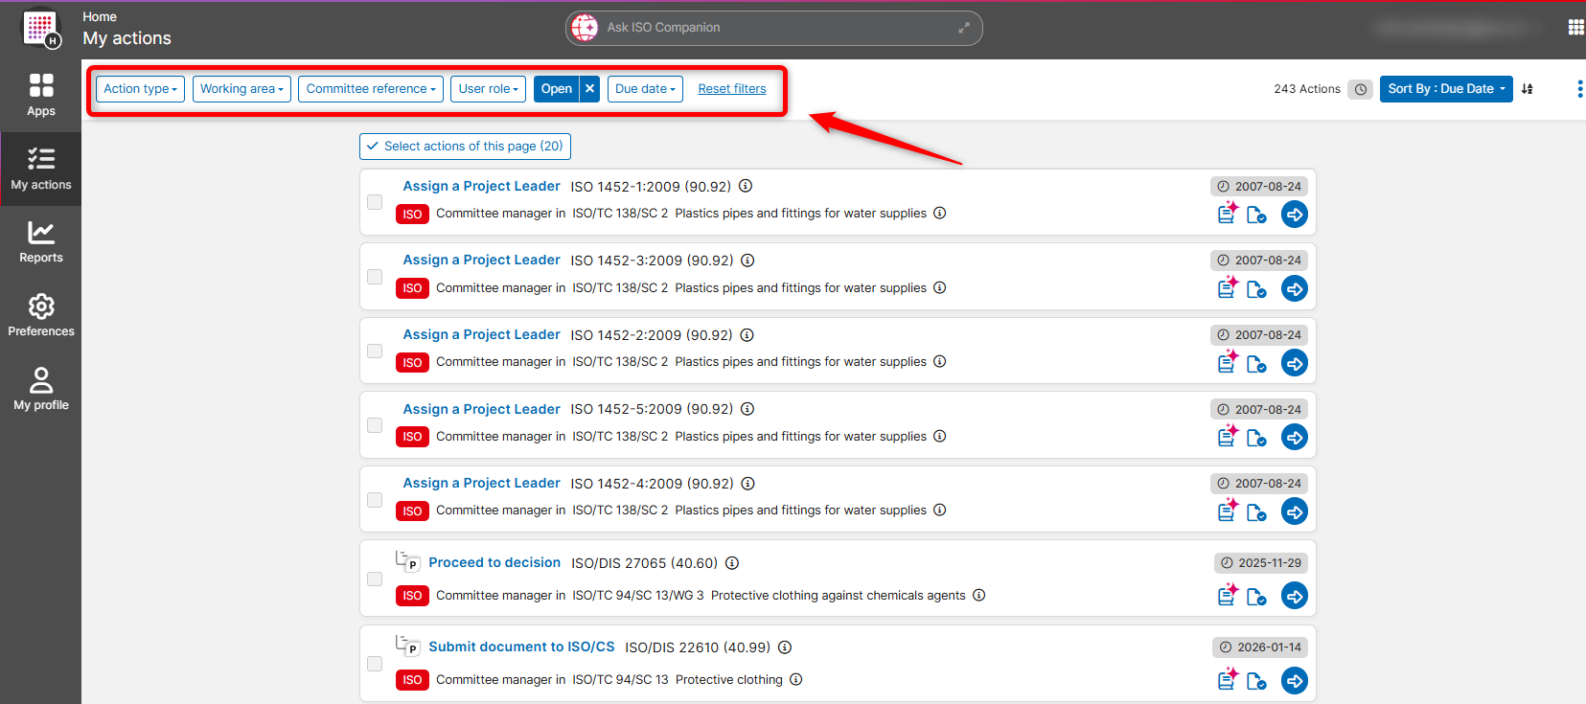
Task: Remove the Open status filter
Action: (590, 89)
